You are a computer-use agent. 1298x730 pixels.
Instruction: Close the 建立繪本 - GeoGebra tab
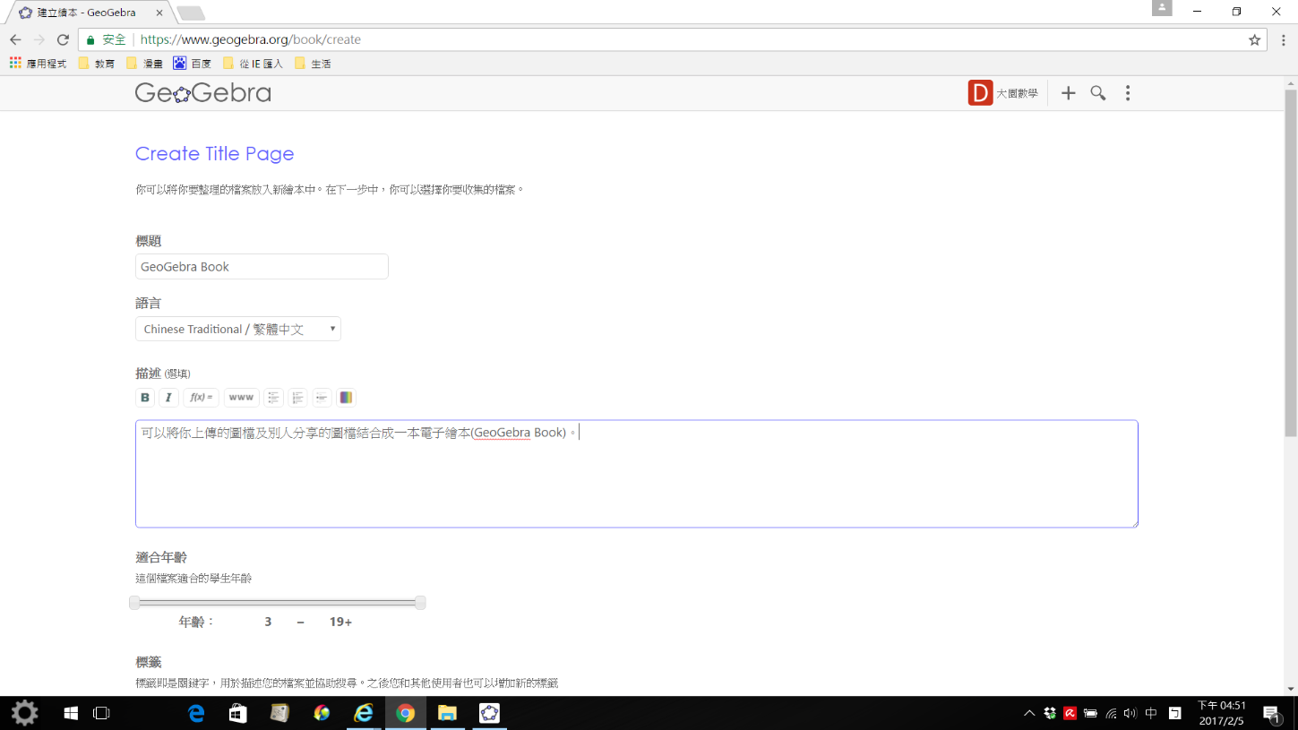pyautogui.click(x=159, y=13)
